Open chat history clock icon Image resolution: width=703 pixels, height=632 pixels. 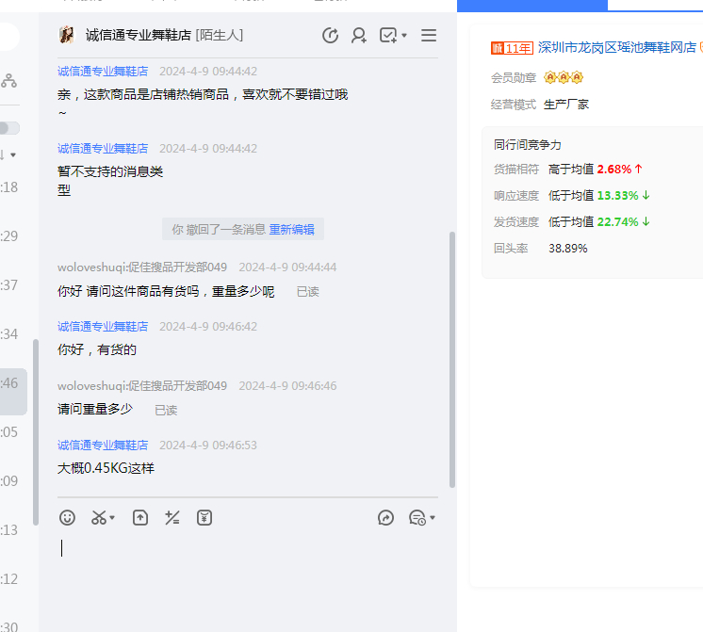click(330, 36)
